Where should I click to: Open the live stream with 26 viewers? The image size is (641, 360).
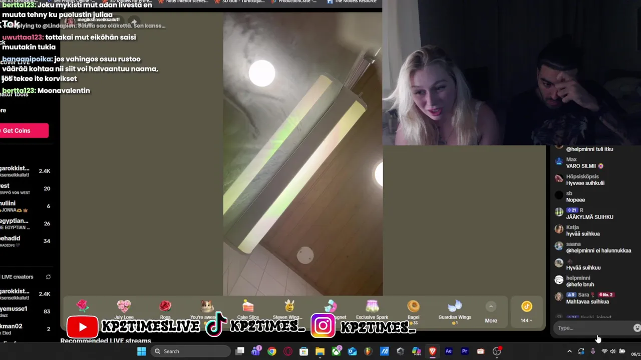(x=26, y=223)
